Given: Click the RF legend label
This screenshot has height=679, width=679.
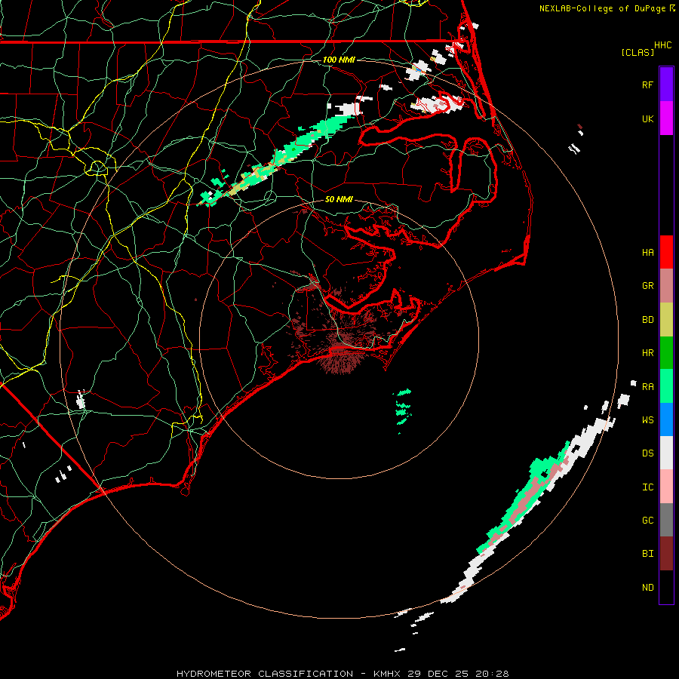Looking at the screenshot, I should [x=647, y=85].
